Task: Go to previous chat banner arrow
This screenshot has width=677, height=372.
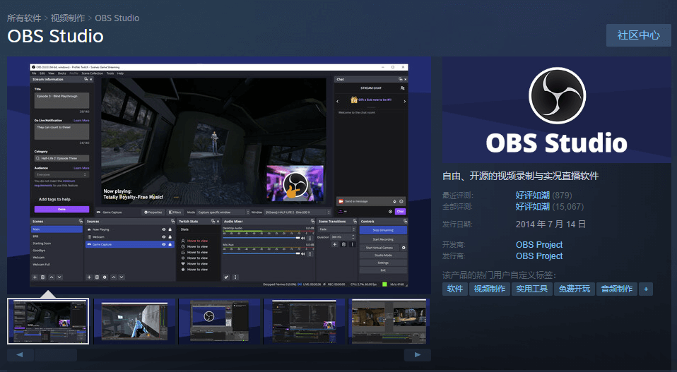Action: (338, 102)
